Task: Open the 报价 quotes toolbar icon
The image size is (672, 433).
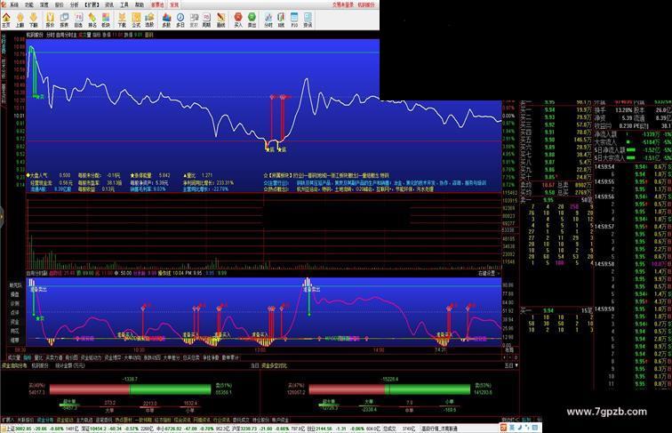Action: point(50,20)
